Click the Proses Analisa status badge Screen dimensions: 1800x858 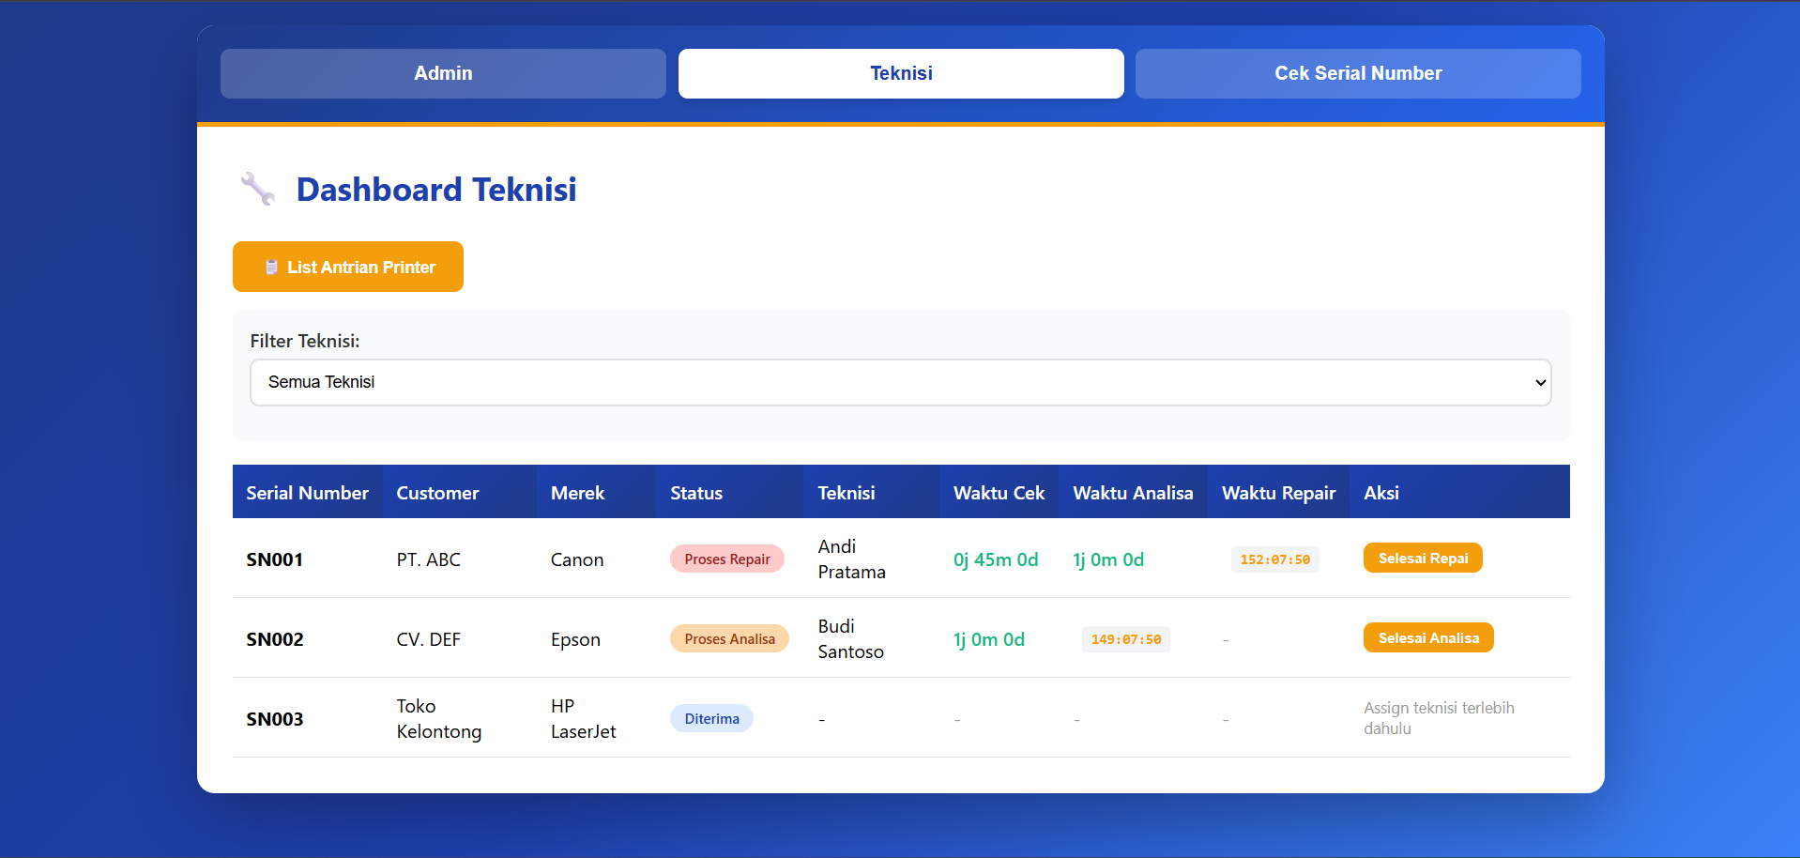point(729,639)
